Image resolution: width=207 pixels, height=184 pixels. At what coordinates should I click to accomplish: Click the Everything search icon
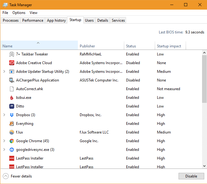tap(12, 124)
